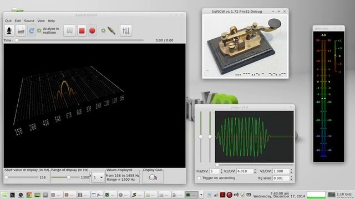
Task: Toggle the checkbox beside the audio jack icon
Action: [103, 30]
